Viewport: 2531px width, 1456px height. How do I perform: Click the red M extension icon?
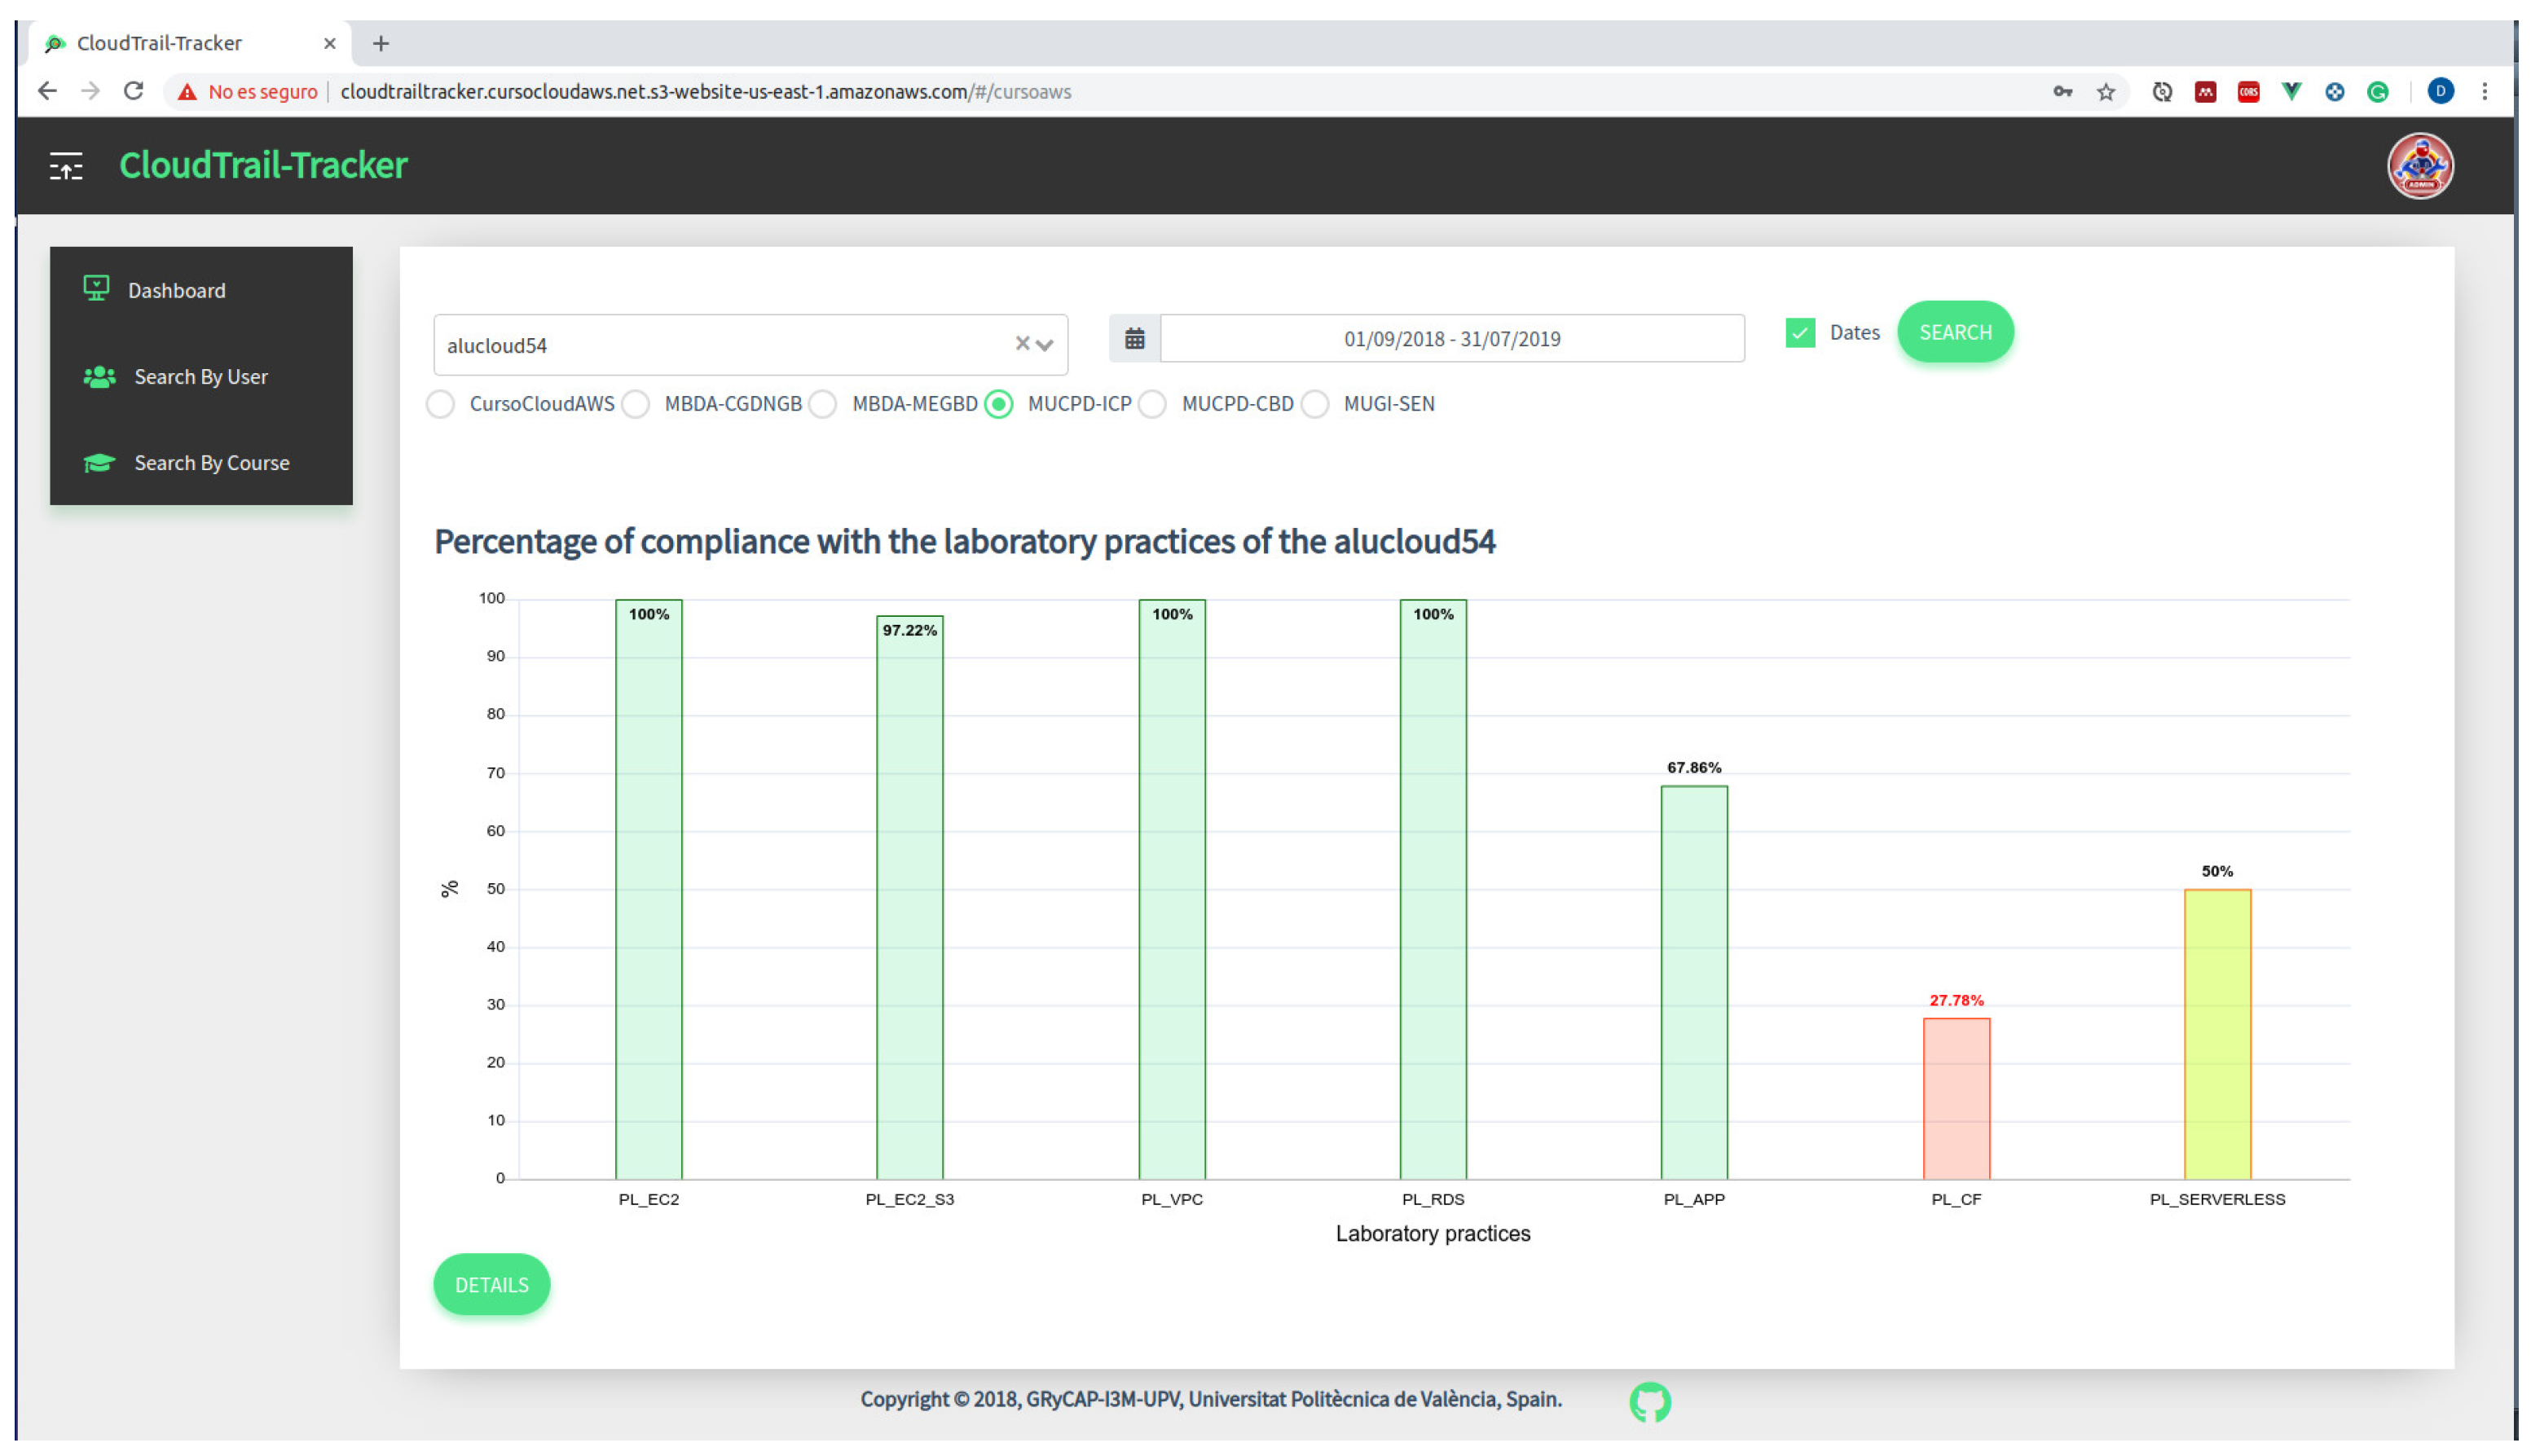click(2205, 92)
